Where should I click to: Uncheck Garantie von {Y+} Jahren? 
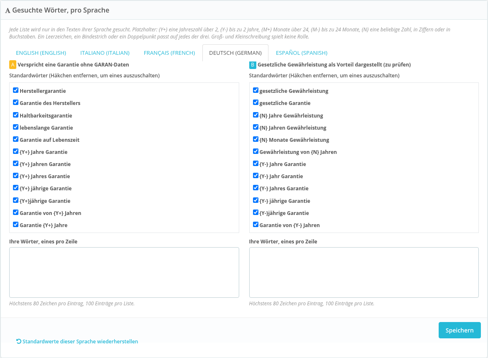tap(15, 212)
